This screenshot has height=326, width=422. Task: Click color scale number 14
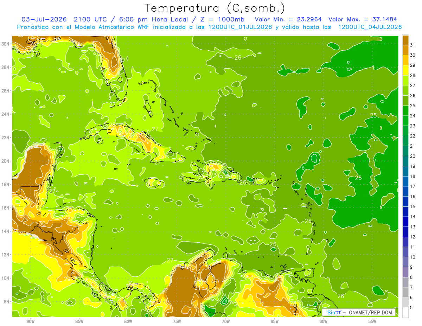tap(413, 217)
